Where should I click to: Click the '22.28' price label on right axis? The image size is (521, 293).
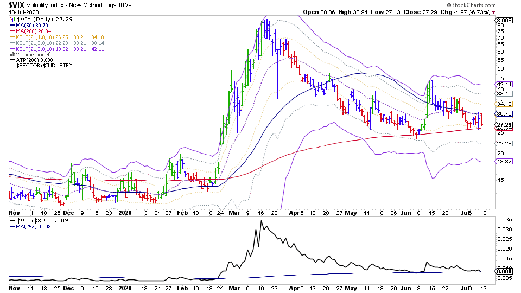(x=504, y=143)
